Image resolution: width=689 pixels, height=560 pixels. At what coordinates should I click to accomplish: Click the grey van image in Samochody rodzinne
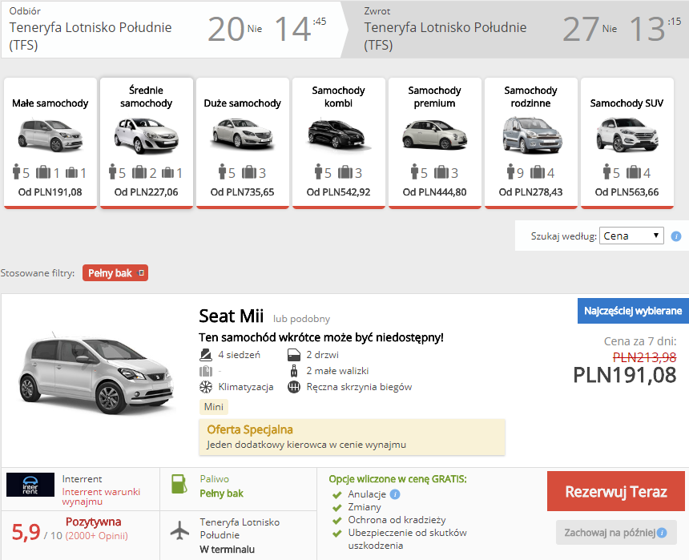(532, 135)
